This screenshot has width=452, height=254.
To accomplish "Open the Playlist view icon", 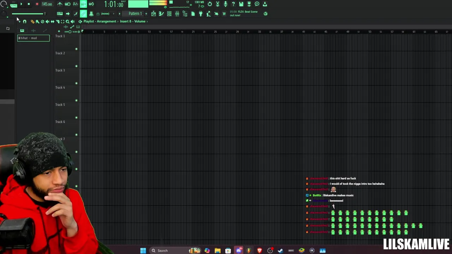I will (153, 13).
